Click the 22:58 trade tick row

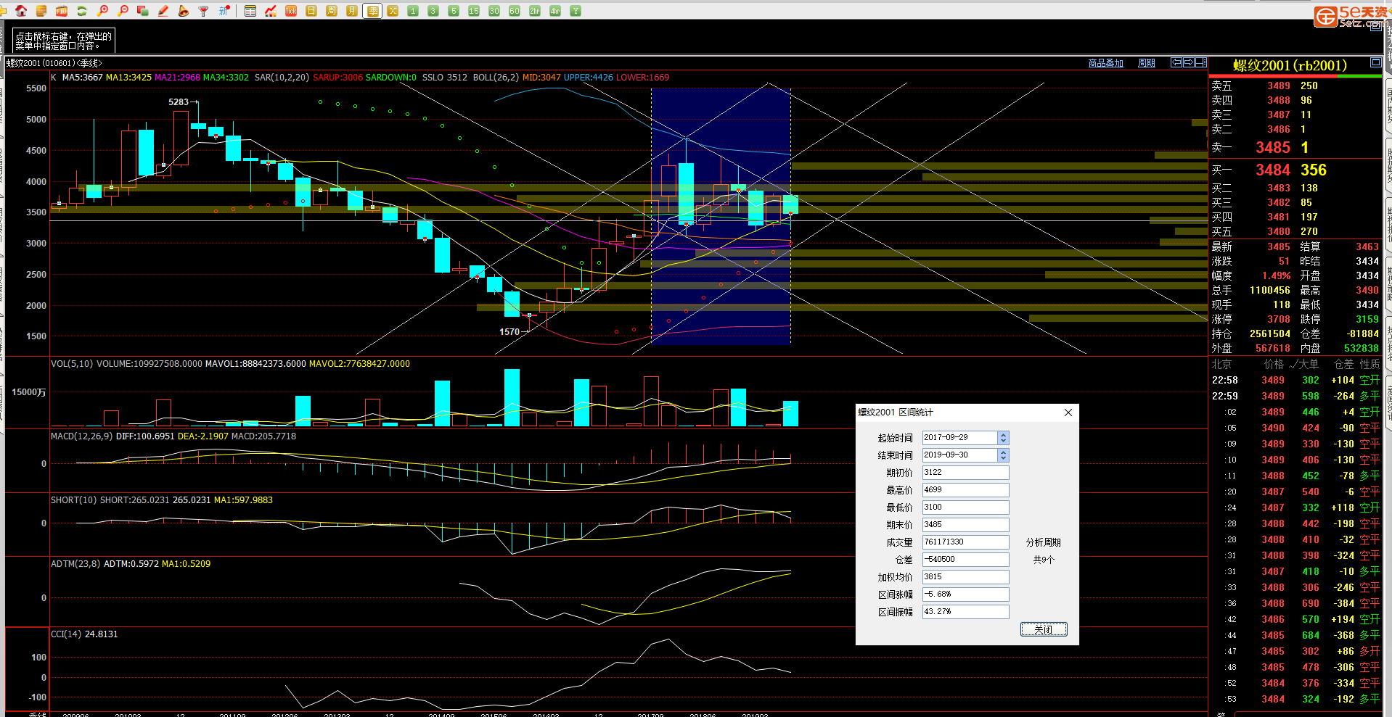1295,381
